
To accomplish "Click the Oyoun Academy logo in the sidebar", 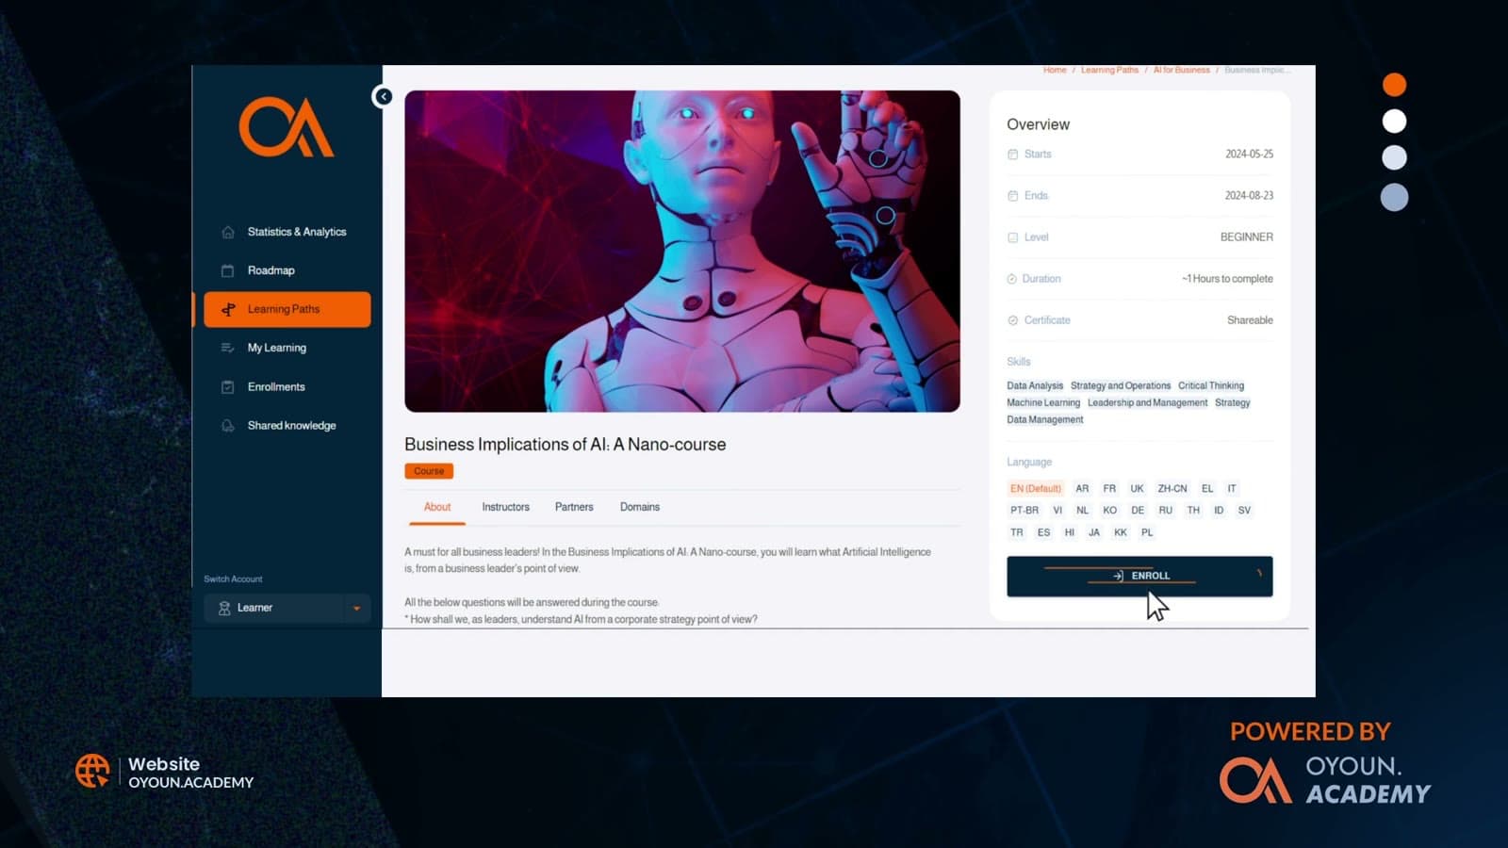I will point(287,126).
